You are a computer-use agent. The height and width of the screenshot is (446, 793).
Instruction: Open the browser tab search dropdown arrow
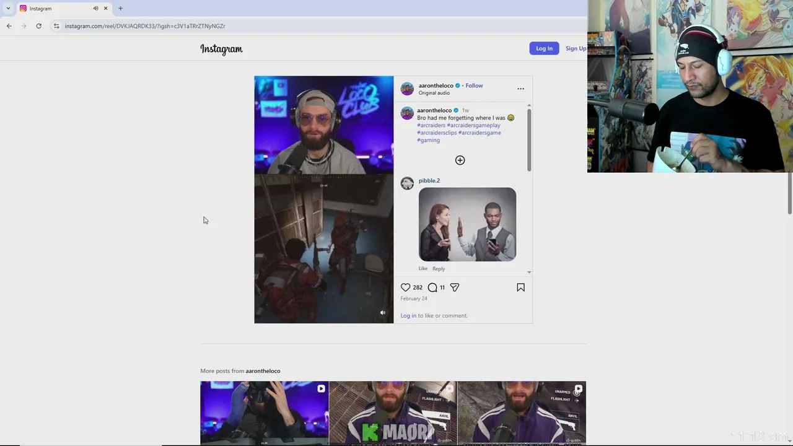pyautogui.click(x=8, y=8)
